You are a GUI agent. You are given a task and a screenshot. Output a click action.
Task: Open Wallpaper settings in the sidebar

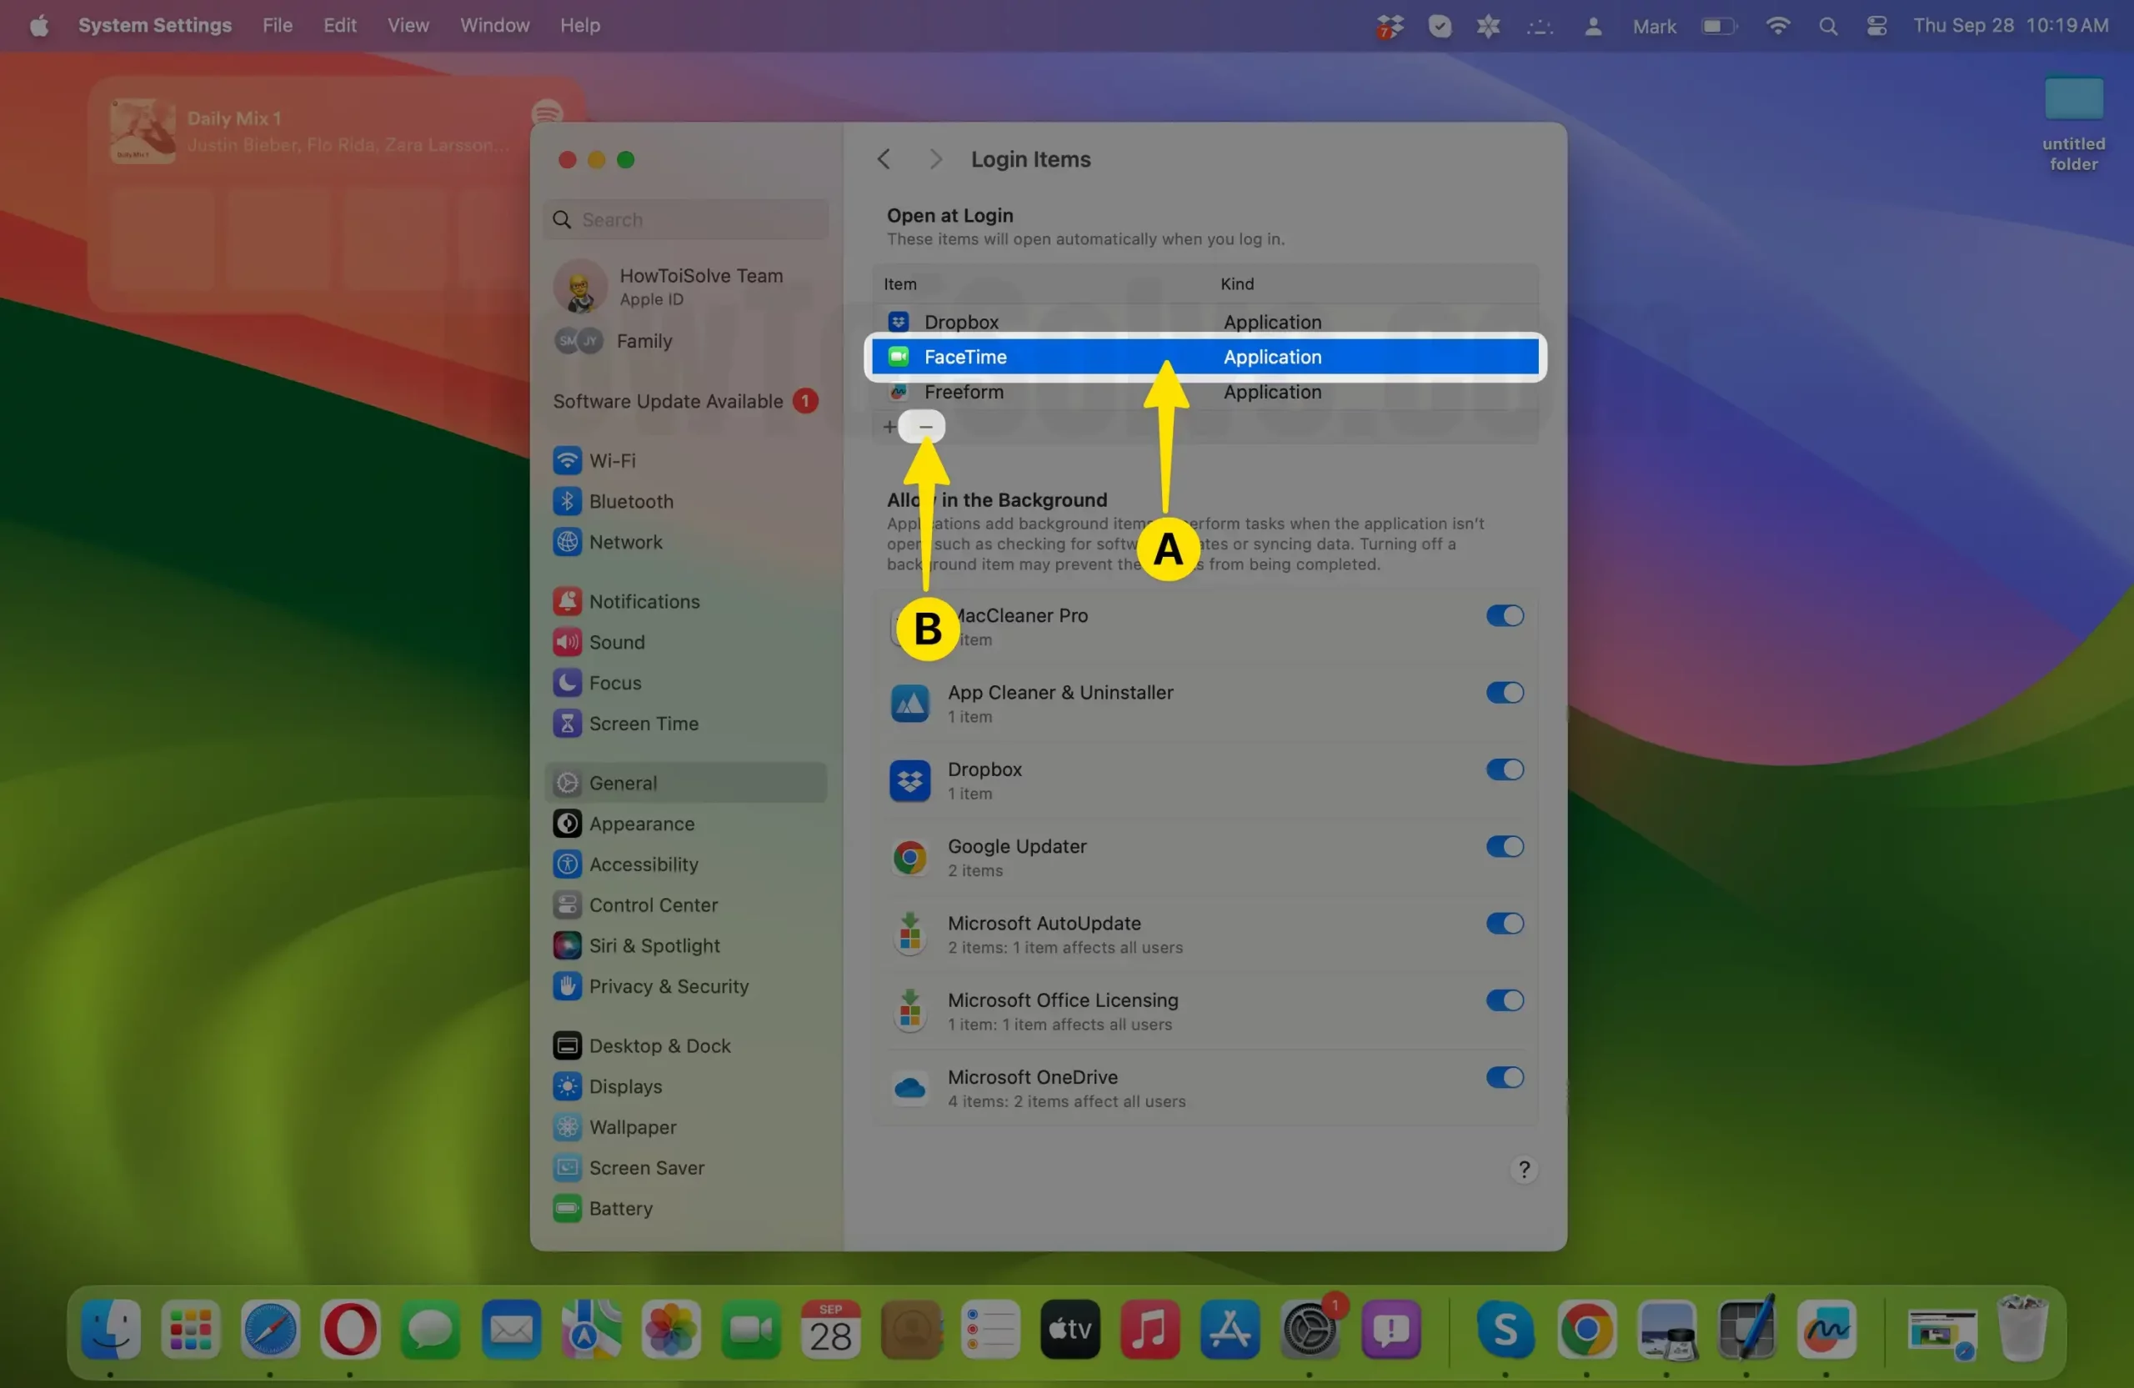686,1127
